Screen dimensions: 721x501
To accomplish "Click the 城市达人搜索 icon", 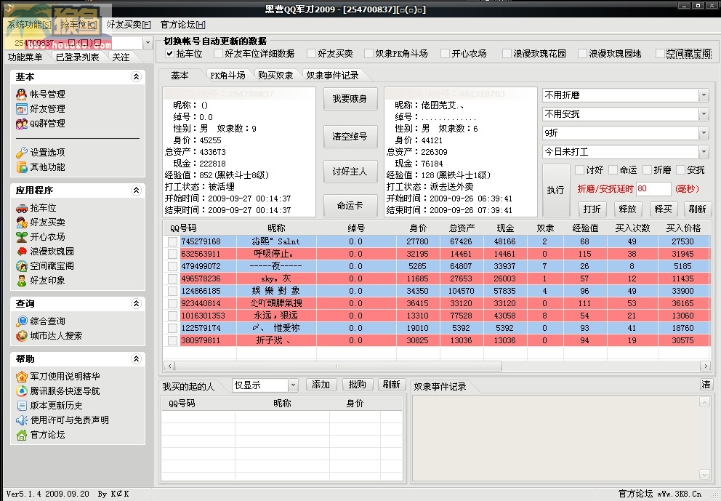I will point(21,336).
